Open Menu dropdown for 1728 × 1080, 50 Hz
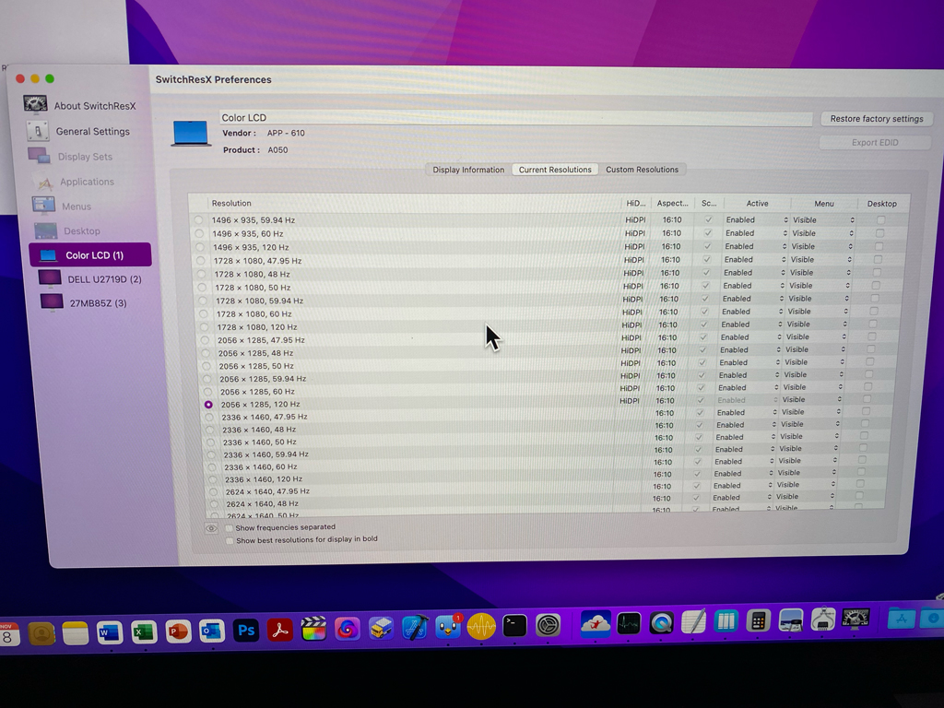 tap(819, 286)
